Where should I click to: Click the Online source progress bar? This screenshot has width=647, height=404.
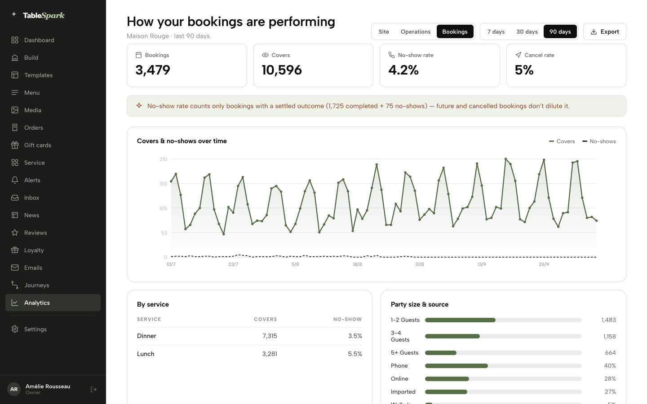(503, 379)
